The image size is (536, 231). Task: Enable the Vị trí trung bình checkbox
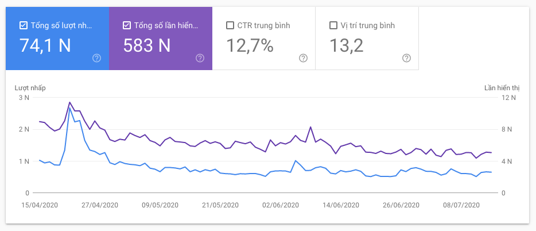[333, 26]
